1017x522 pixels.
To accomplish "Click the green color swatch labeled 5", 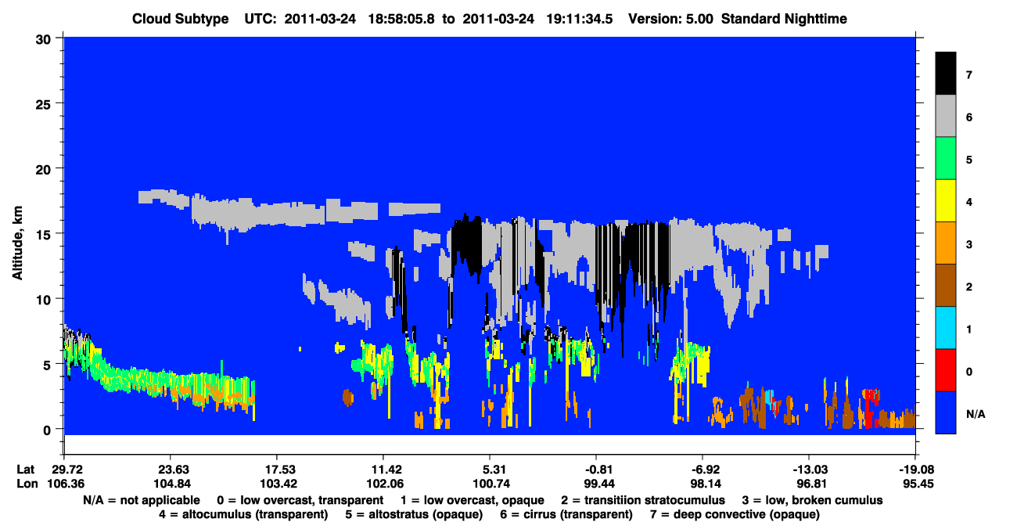I will coord(945,159).
